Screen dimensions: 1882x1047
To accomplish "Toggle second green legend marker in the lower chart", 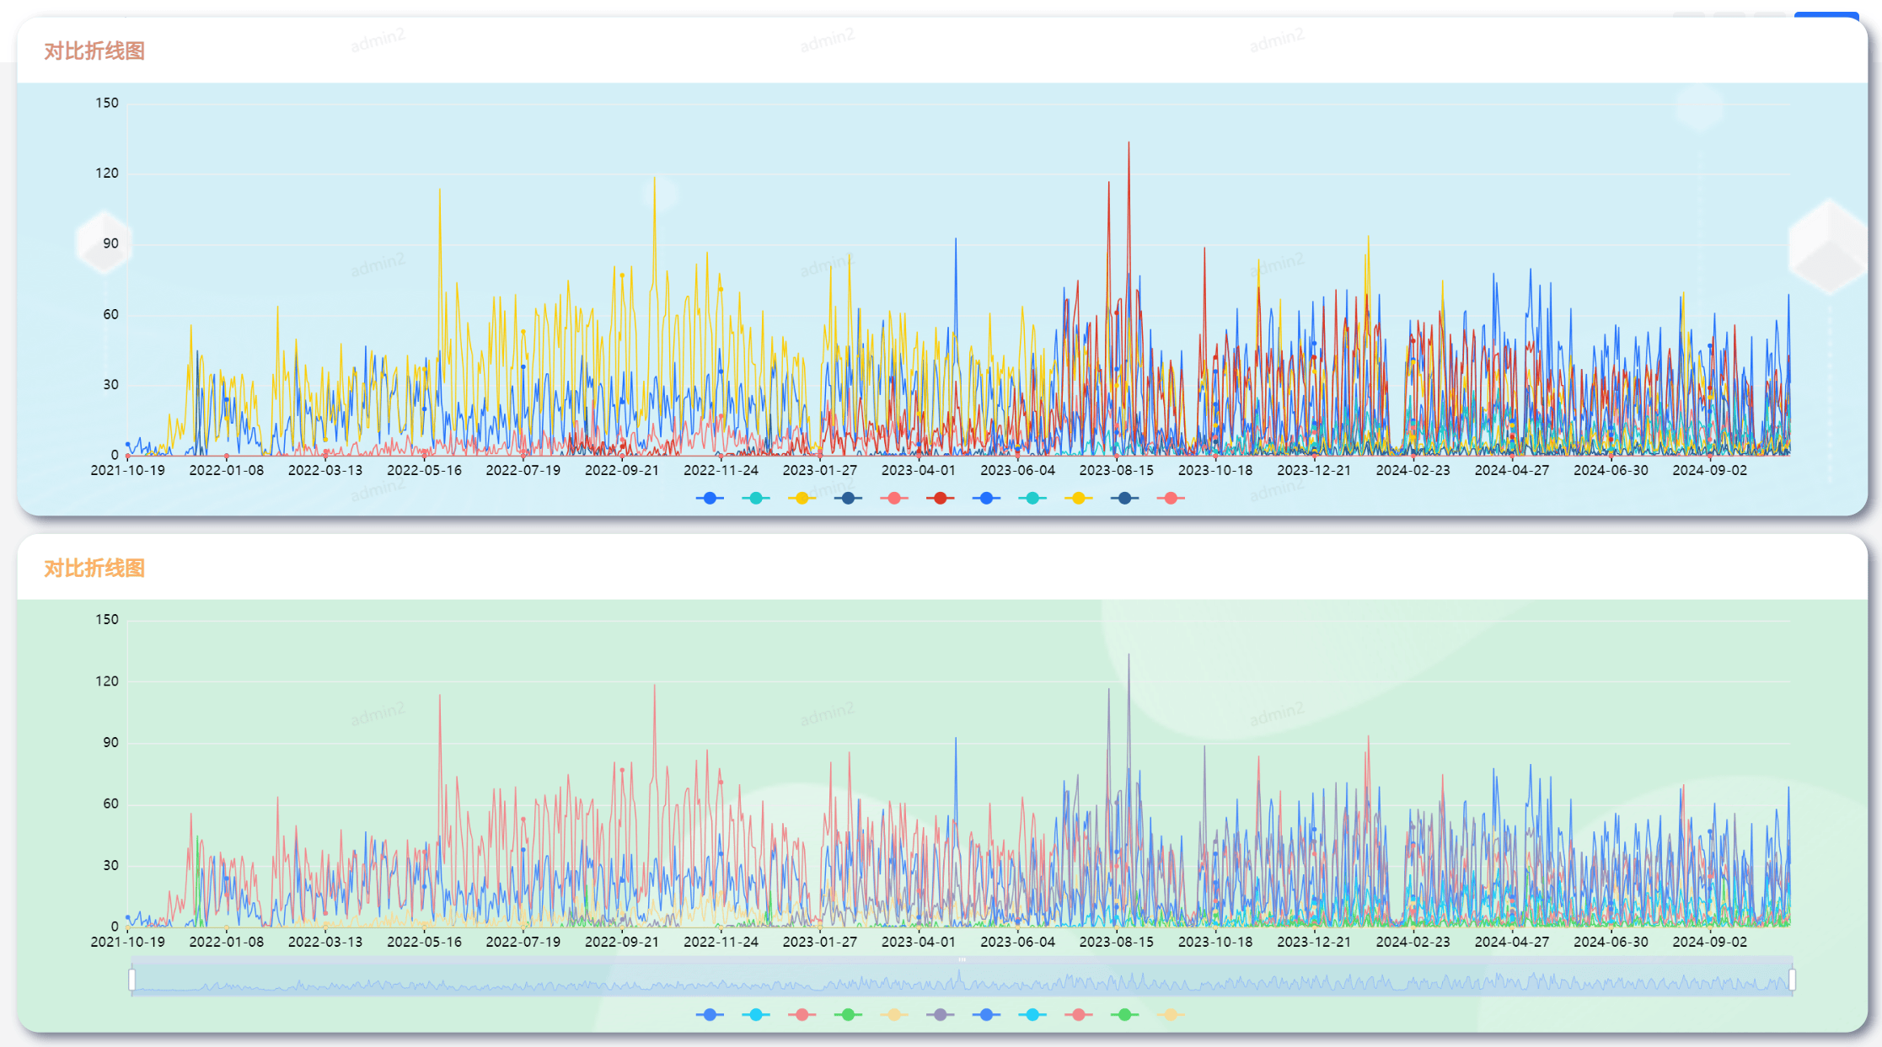I will [x=1124, y=1015].
